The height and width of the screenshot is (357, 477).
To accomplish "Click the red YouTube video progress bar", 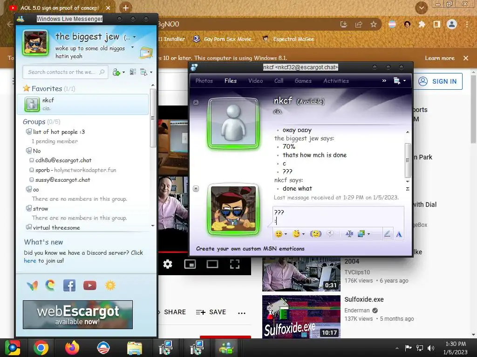I will click(x=173, y=252).
